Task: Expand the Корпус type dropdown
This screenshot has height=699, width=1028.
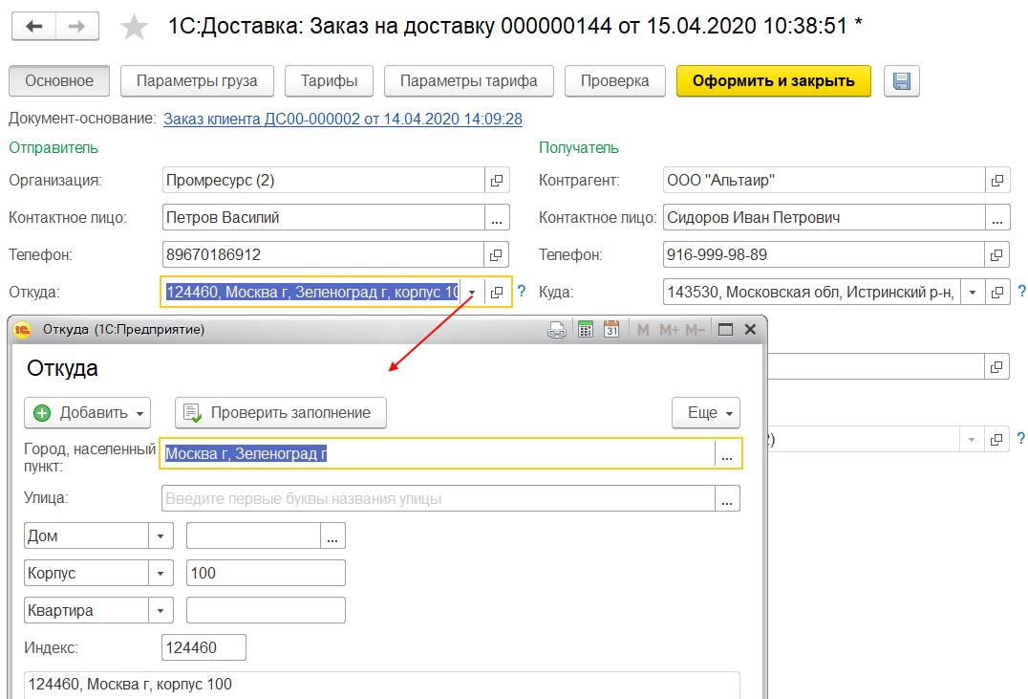Action: pyautogui.click(x=161, y=573)
